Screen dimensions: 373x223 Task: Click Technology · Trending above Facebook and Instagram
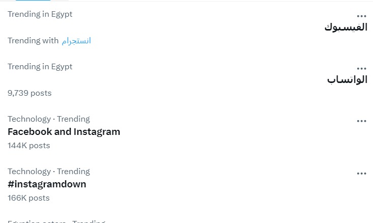point(48,119)
